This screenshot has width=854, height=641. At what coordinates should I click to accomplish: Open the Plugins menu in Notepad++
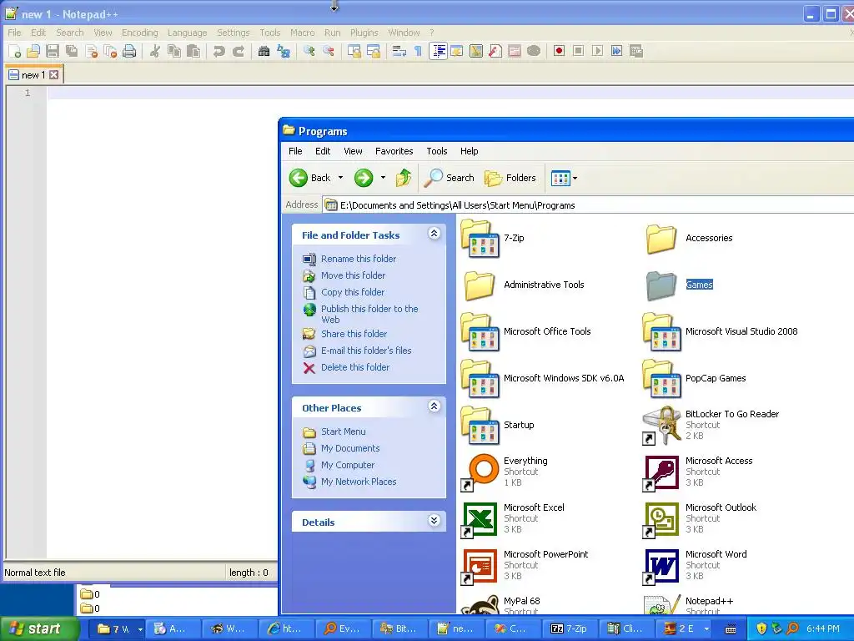(x=364, y=33)
